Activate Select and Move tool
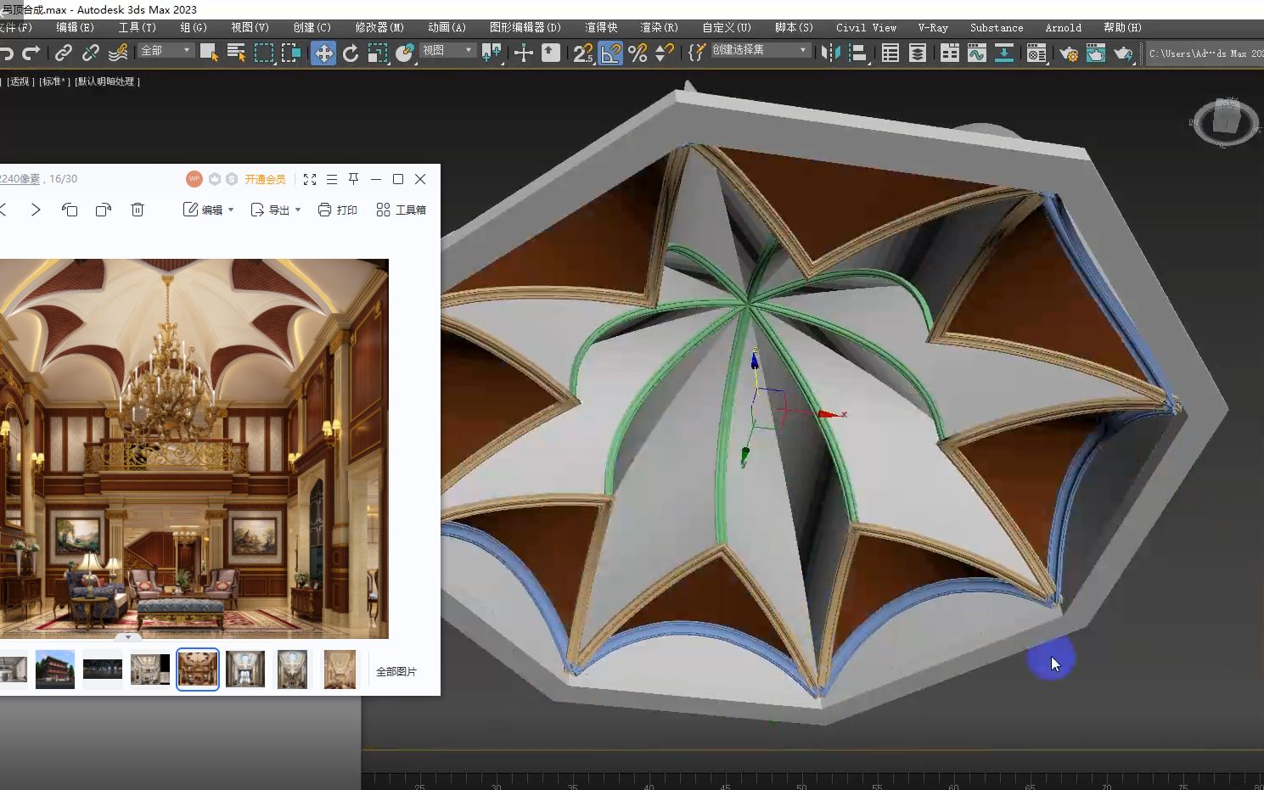The height and width of the screenshot is (790, 1264). pyautogui.click(x=323, y=53)
